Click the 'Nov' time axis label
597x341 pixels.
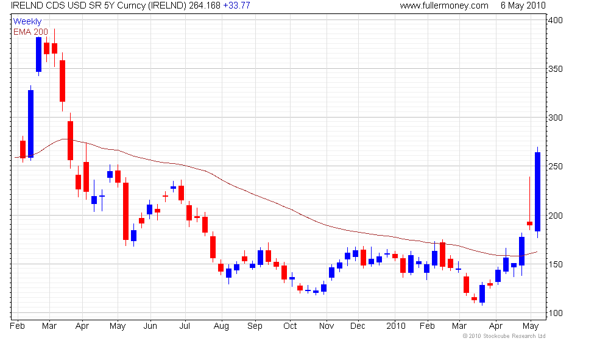(x=327, y=326)
